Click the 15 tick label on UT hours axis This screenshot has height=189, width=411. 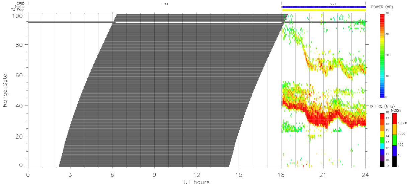click(x=239, y=174)
